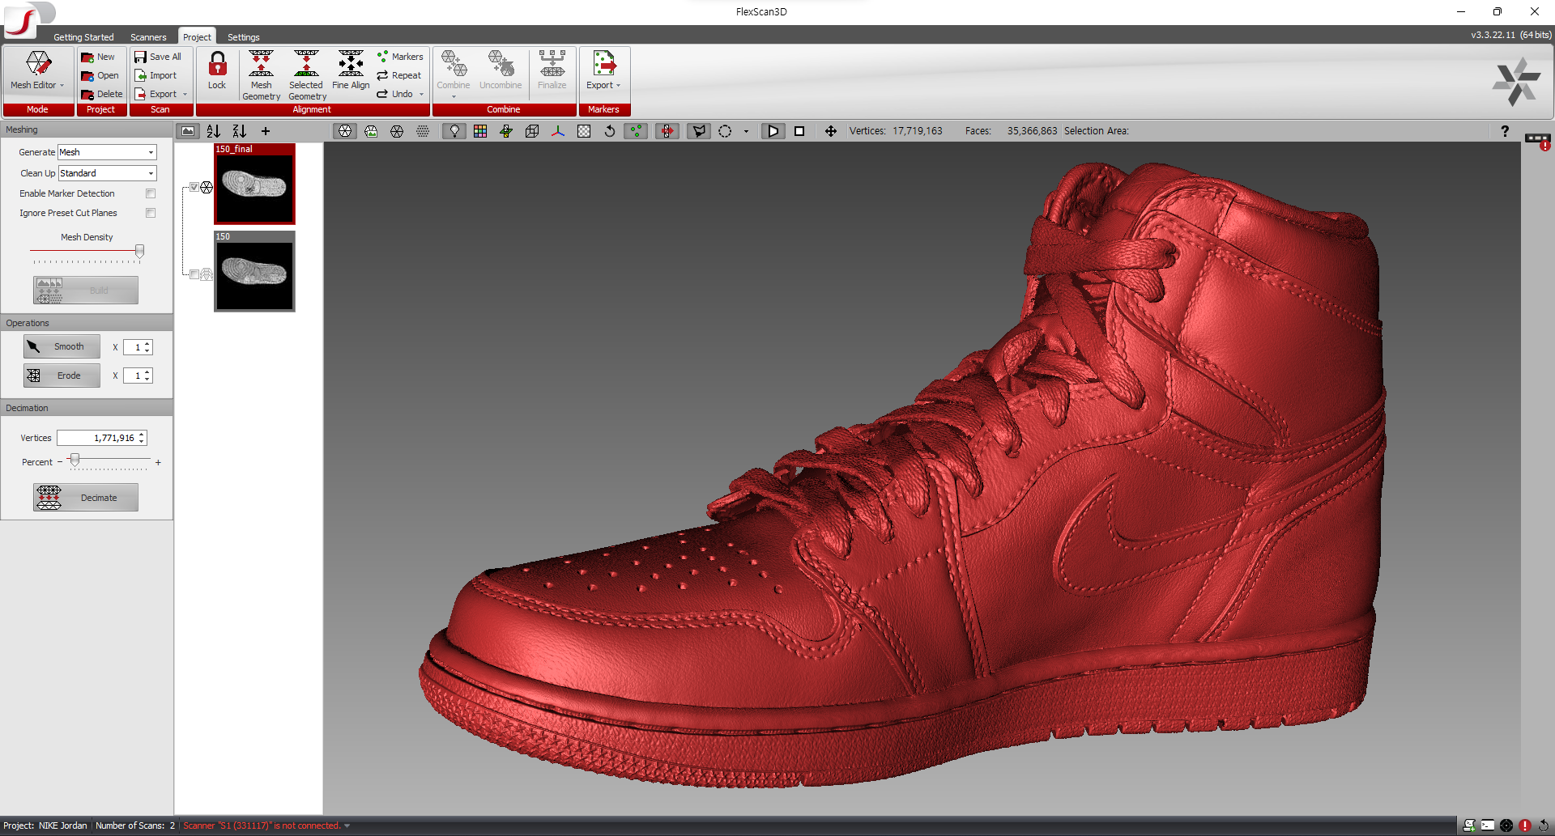Toggle Ignore Preset Cut Planes checkbox
Screen dimensions: 1555x836
(x=151, y=213)
